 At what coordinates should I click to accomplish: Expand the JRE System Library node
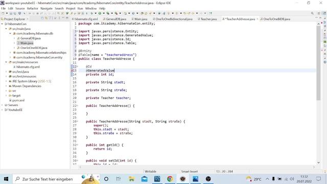coord(6,81)
